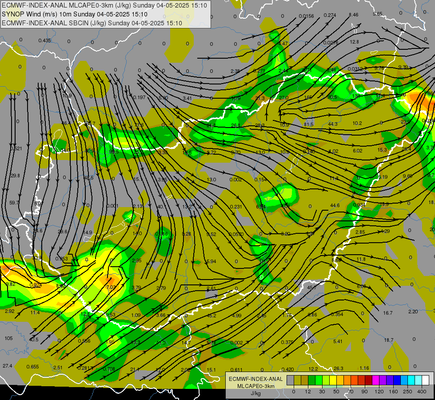The image size is (435, 400).
Task: Click the map value 26.3
Action: [x=339, y=368]
